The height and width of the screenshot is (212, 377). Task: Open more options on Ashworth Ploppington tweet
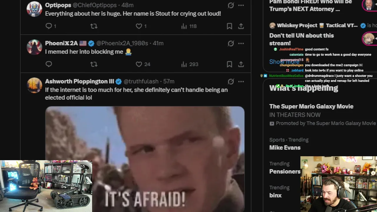tap(241, 81)
